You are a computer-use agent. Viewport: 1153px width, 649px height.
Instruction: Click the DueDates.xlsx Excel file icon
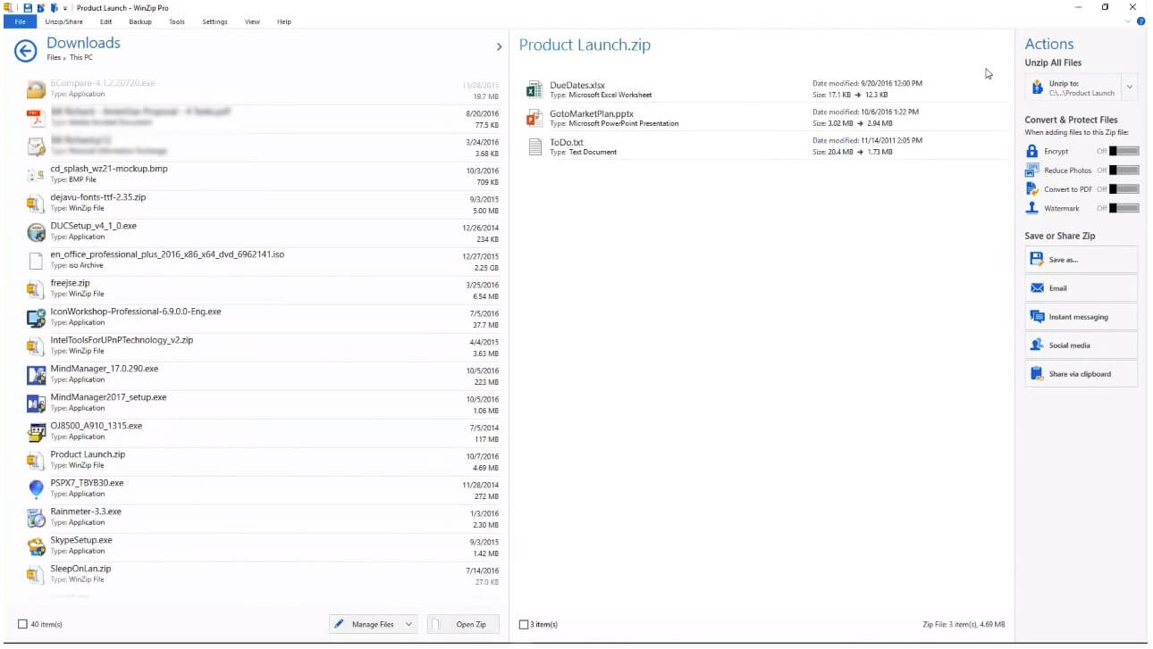tap(534, 89)
